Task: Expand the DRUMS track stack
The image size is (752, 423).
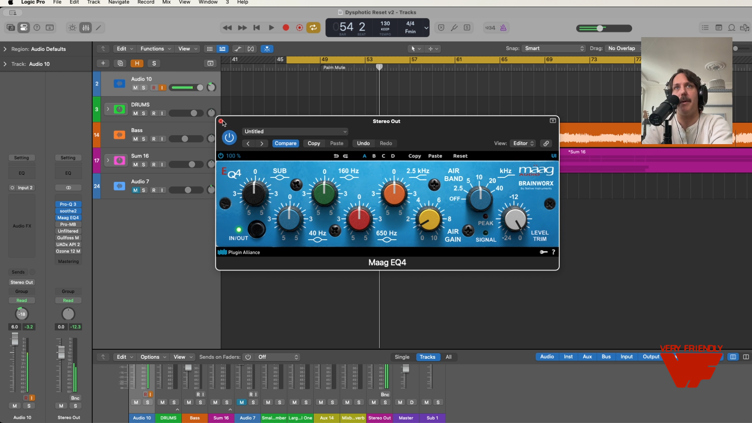Action: point(108,109)
